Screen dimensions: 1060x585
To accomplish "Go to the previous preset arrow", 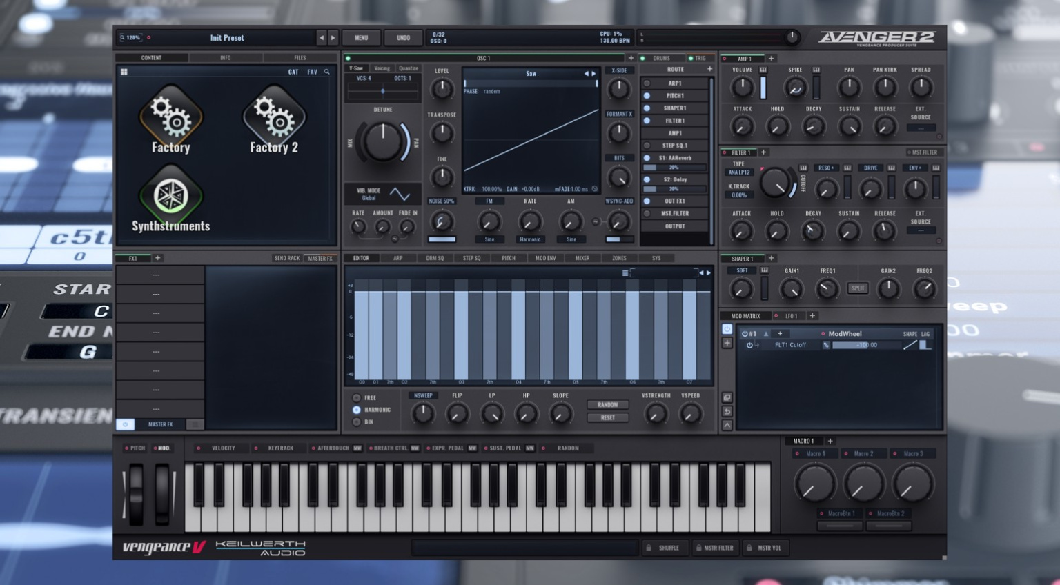I will pyautogui.click(x=321, y=38).
